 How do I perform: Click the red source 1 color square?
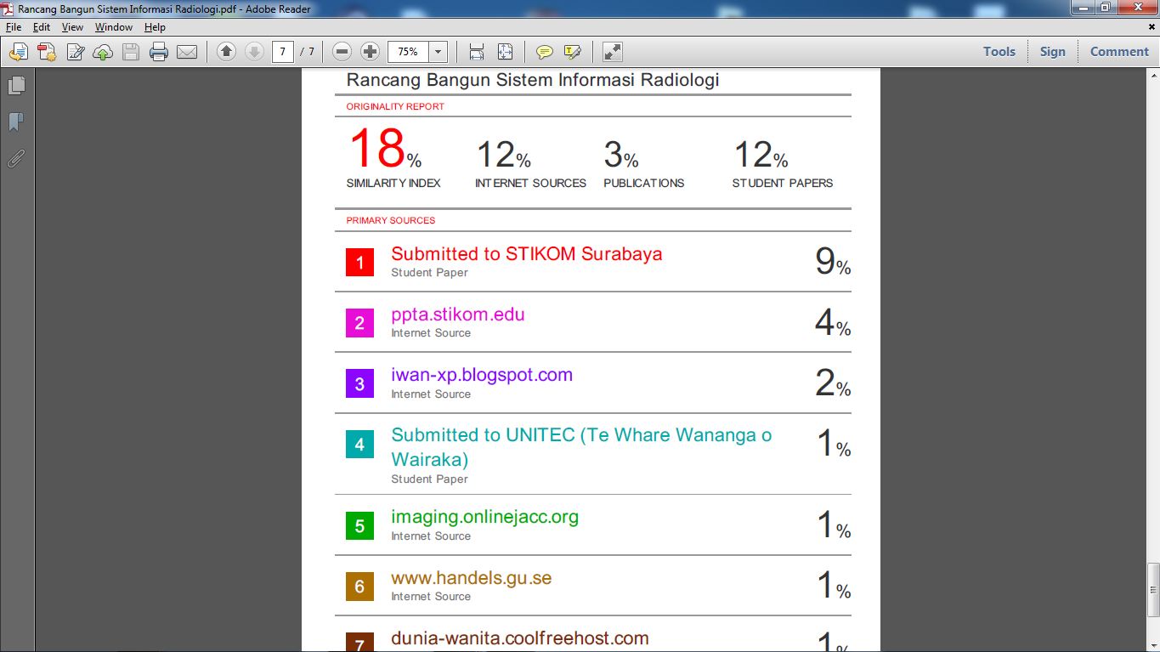[x=359, y=263]
